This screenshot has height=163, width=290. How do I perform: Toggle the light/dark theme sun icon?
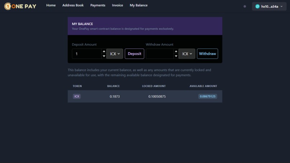[x=245, y=6]
